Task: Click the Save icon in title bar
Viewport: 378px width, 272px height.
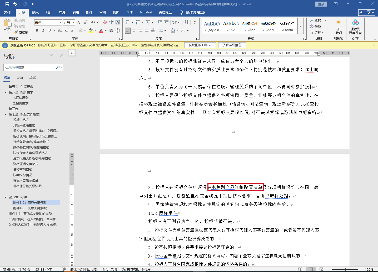Action: point(7,4)
